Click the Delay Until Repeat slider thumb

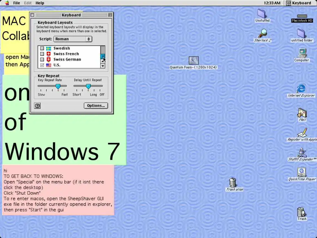coord(88,86)
